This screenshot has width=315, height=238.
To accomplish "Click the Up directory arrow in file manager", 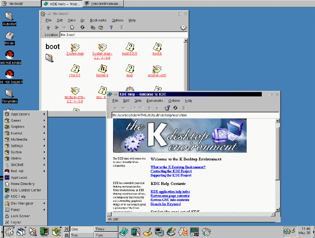I will (48, 28).
